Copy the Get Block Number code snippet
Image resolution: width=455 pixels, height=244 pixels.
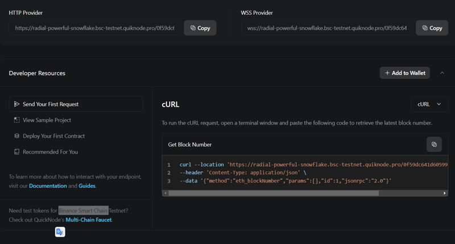tap(434, 144)
